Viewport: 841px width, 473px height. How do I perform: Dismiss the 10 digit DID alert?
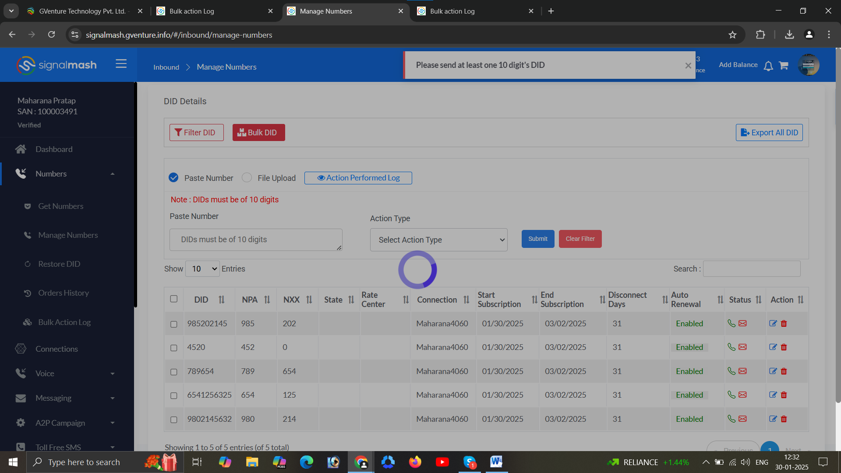(688, 65)
